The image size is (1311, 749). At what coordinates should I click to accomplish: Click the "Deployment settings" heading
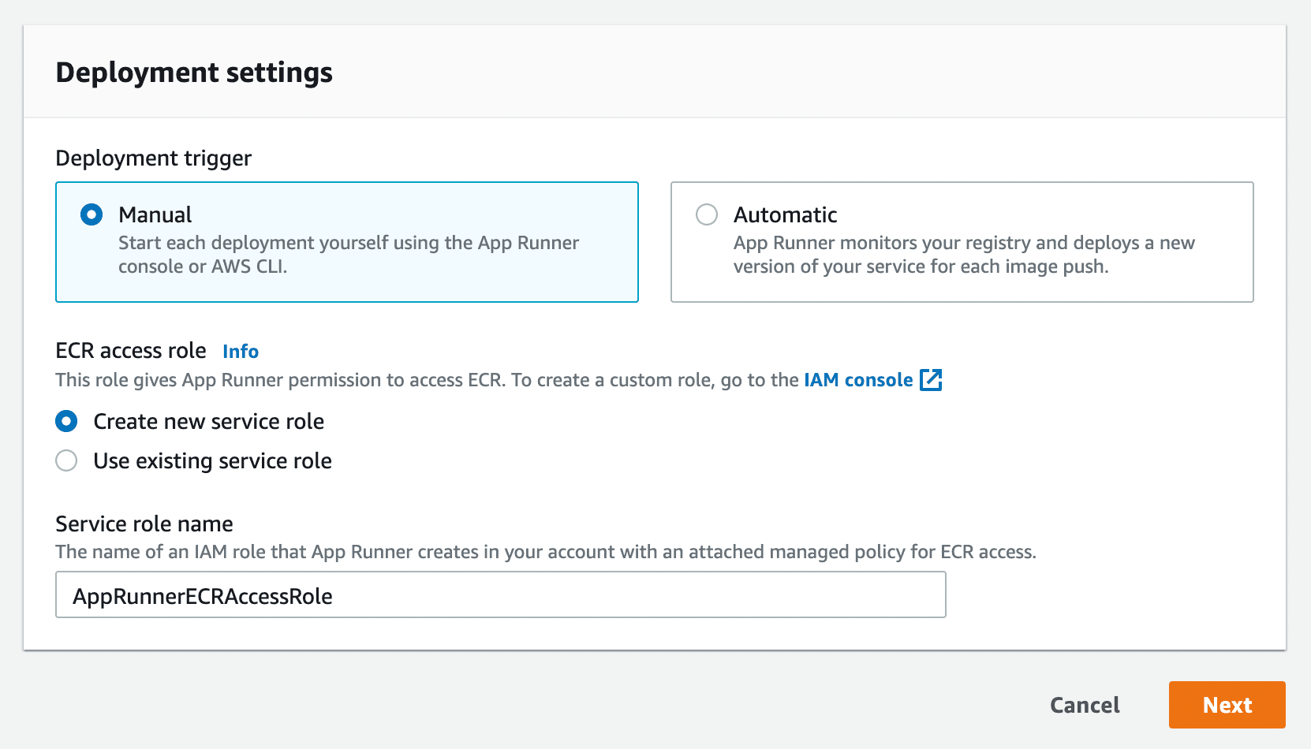tap(193, 73)
